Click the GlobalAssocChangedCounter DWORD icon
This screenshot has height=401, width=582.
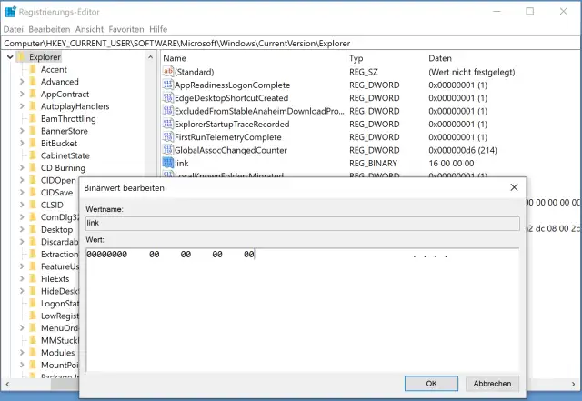pyautogui.click(x=168, y=150)
